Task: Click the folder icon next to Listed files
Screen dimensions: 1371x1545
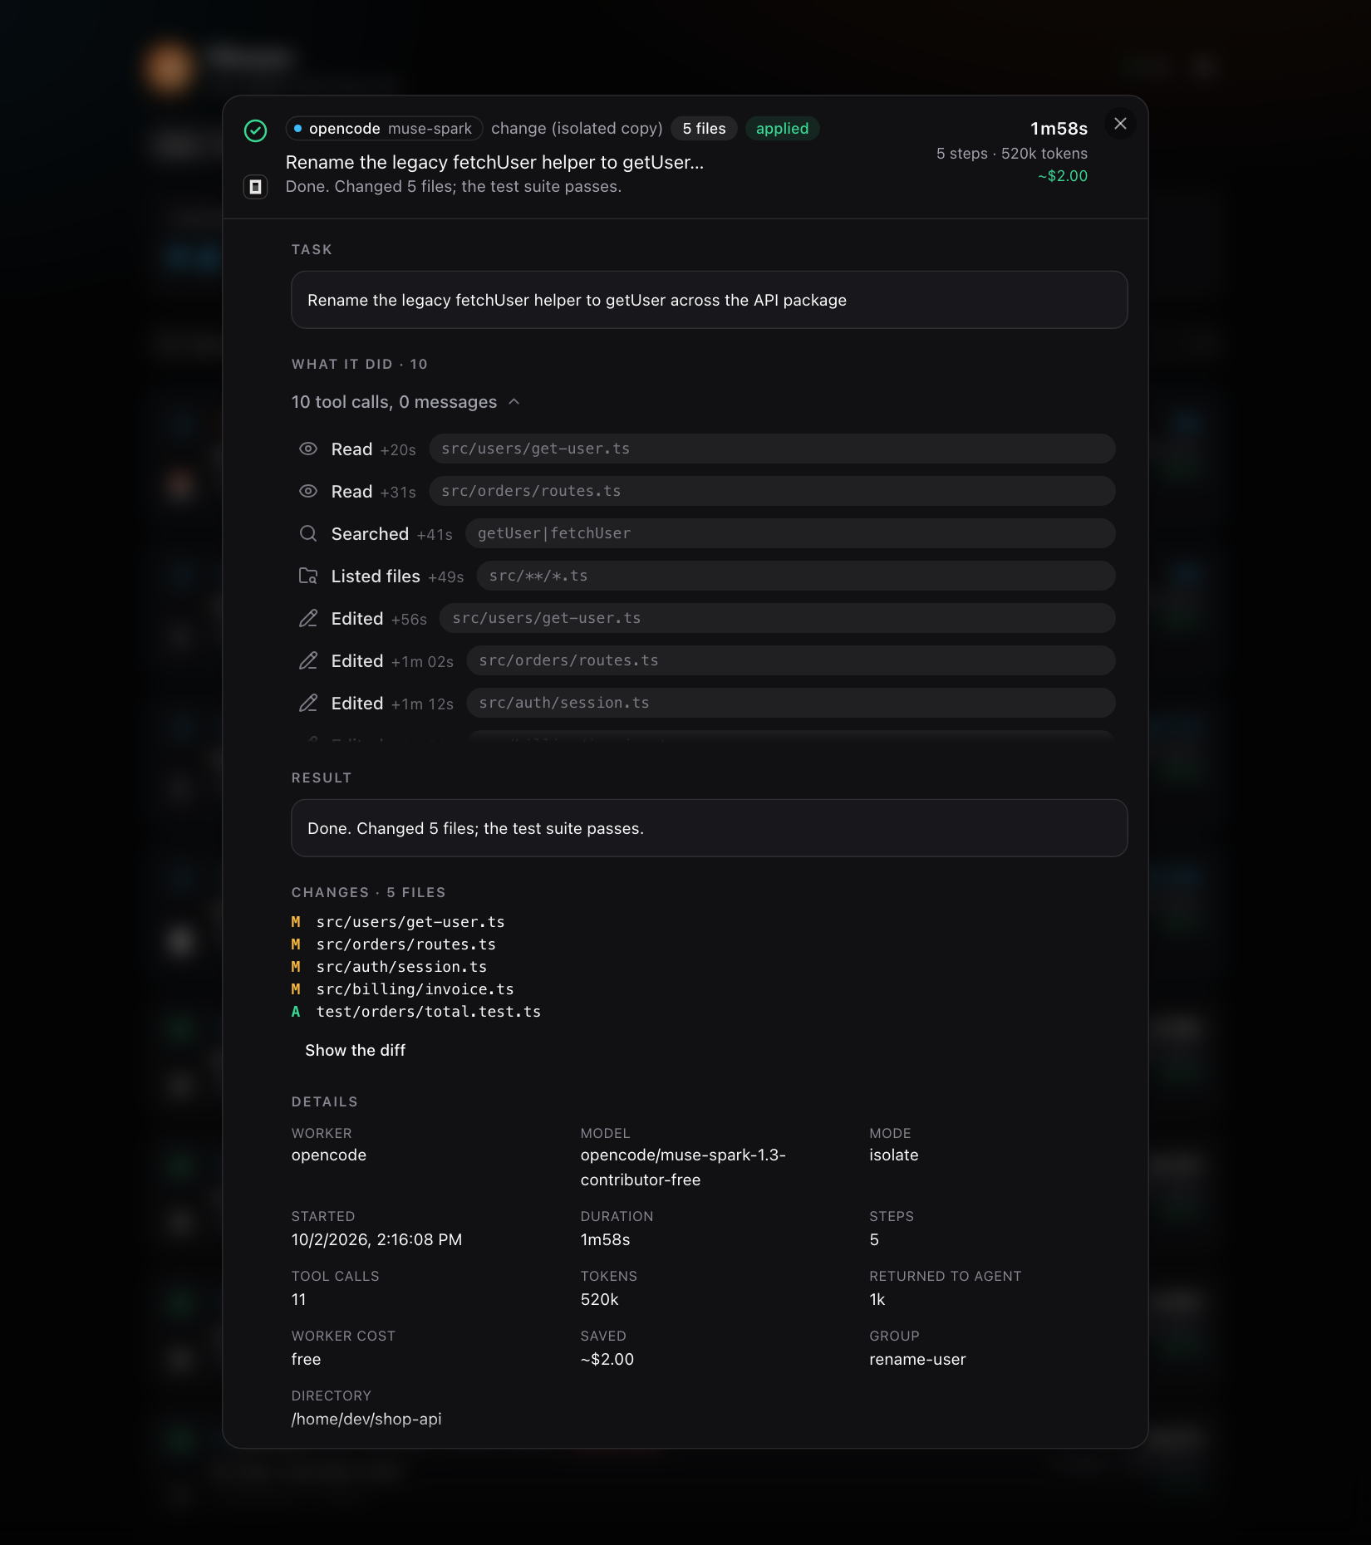Action: (x=308, y=576)
